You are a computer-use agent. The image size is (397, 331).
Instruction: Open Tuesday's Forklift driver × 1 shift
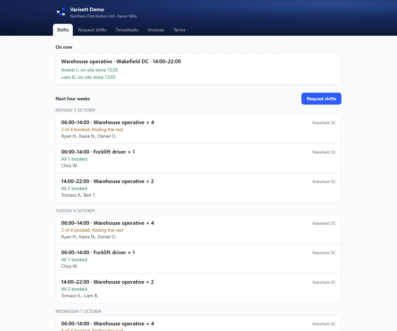pos(198,259)
